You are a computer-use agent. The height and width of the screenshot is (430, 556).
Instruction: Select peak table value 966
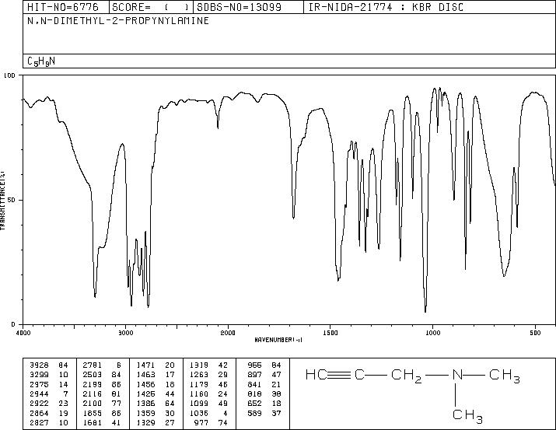254,365
